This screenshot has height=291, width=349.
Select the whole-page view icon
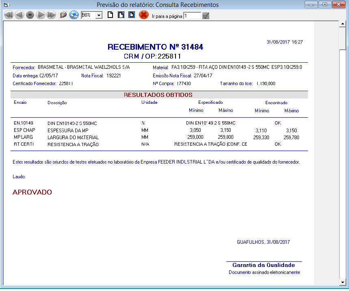(x=132, y=15)
